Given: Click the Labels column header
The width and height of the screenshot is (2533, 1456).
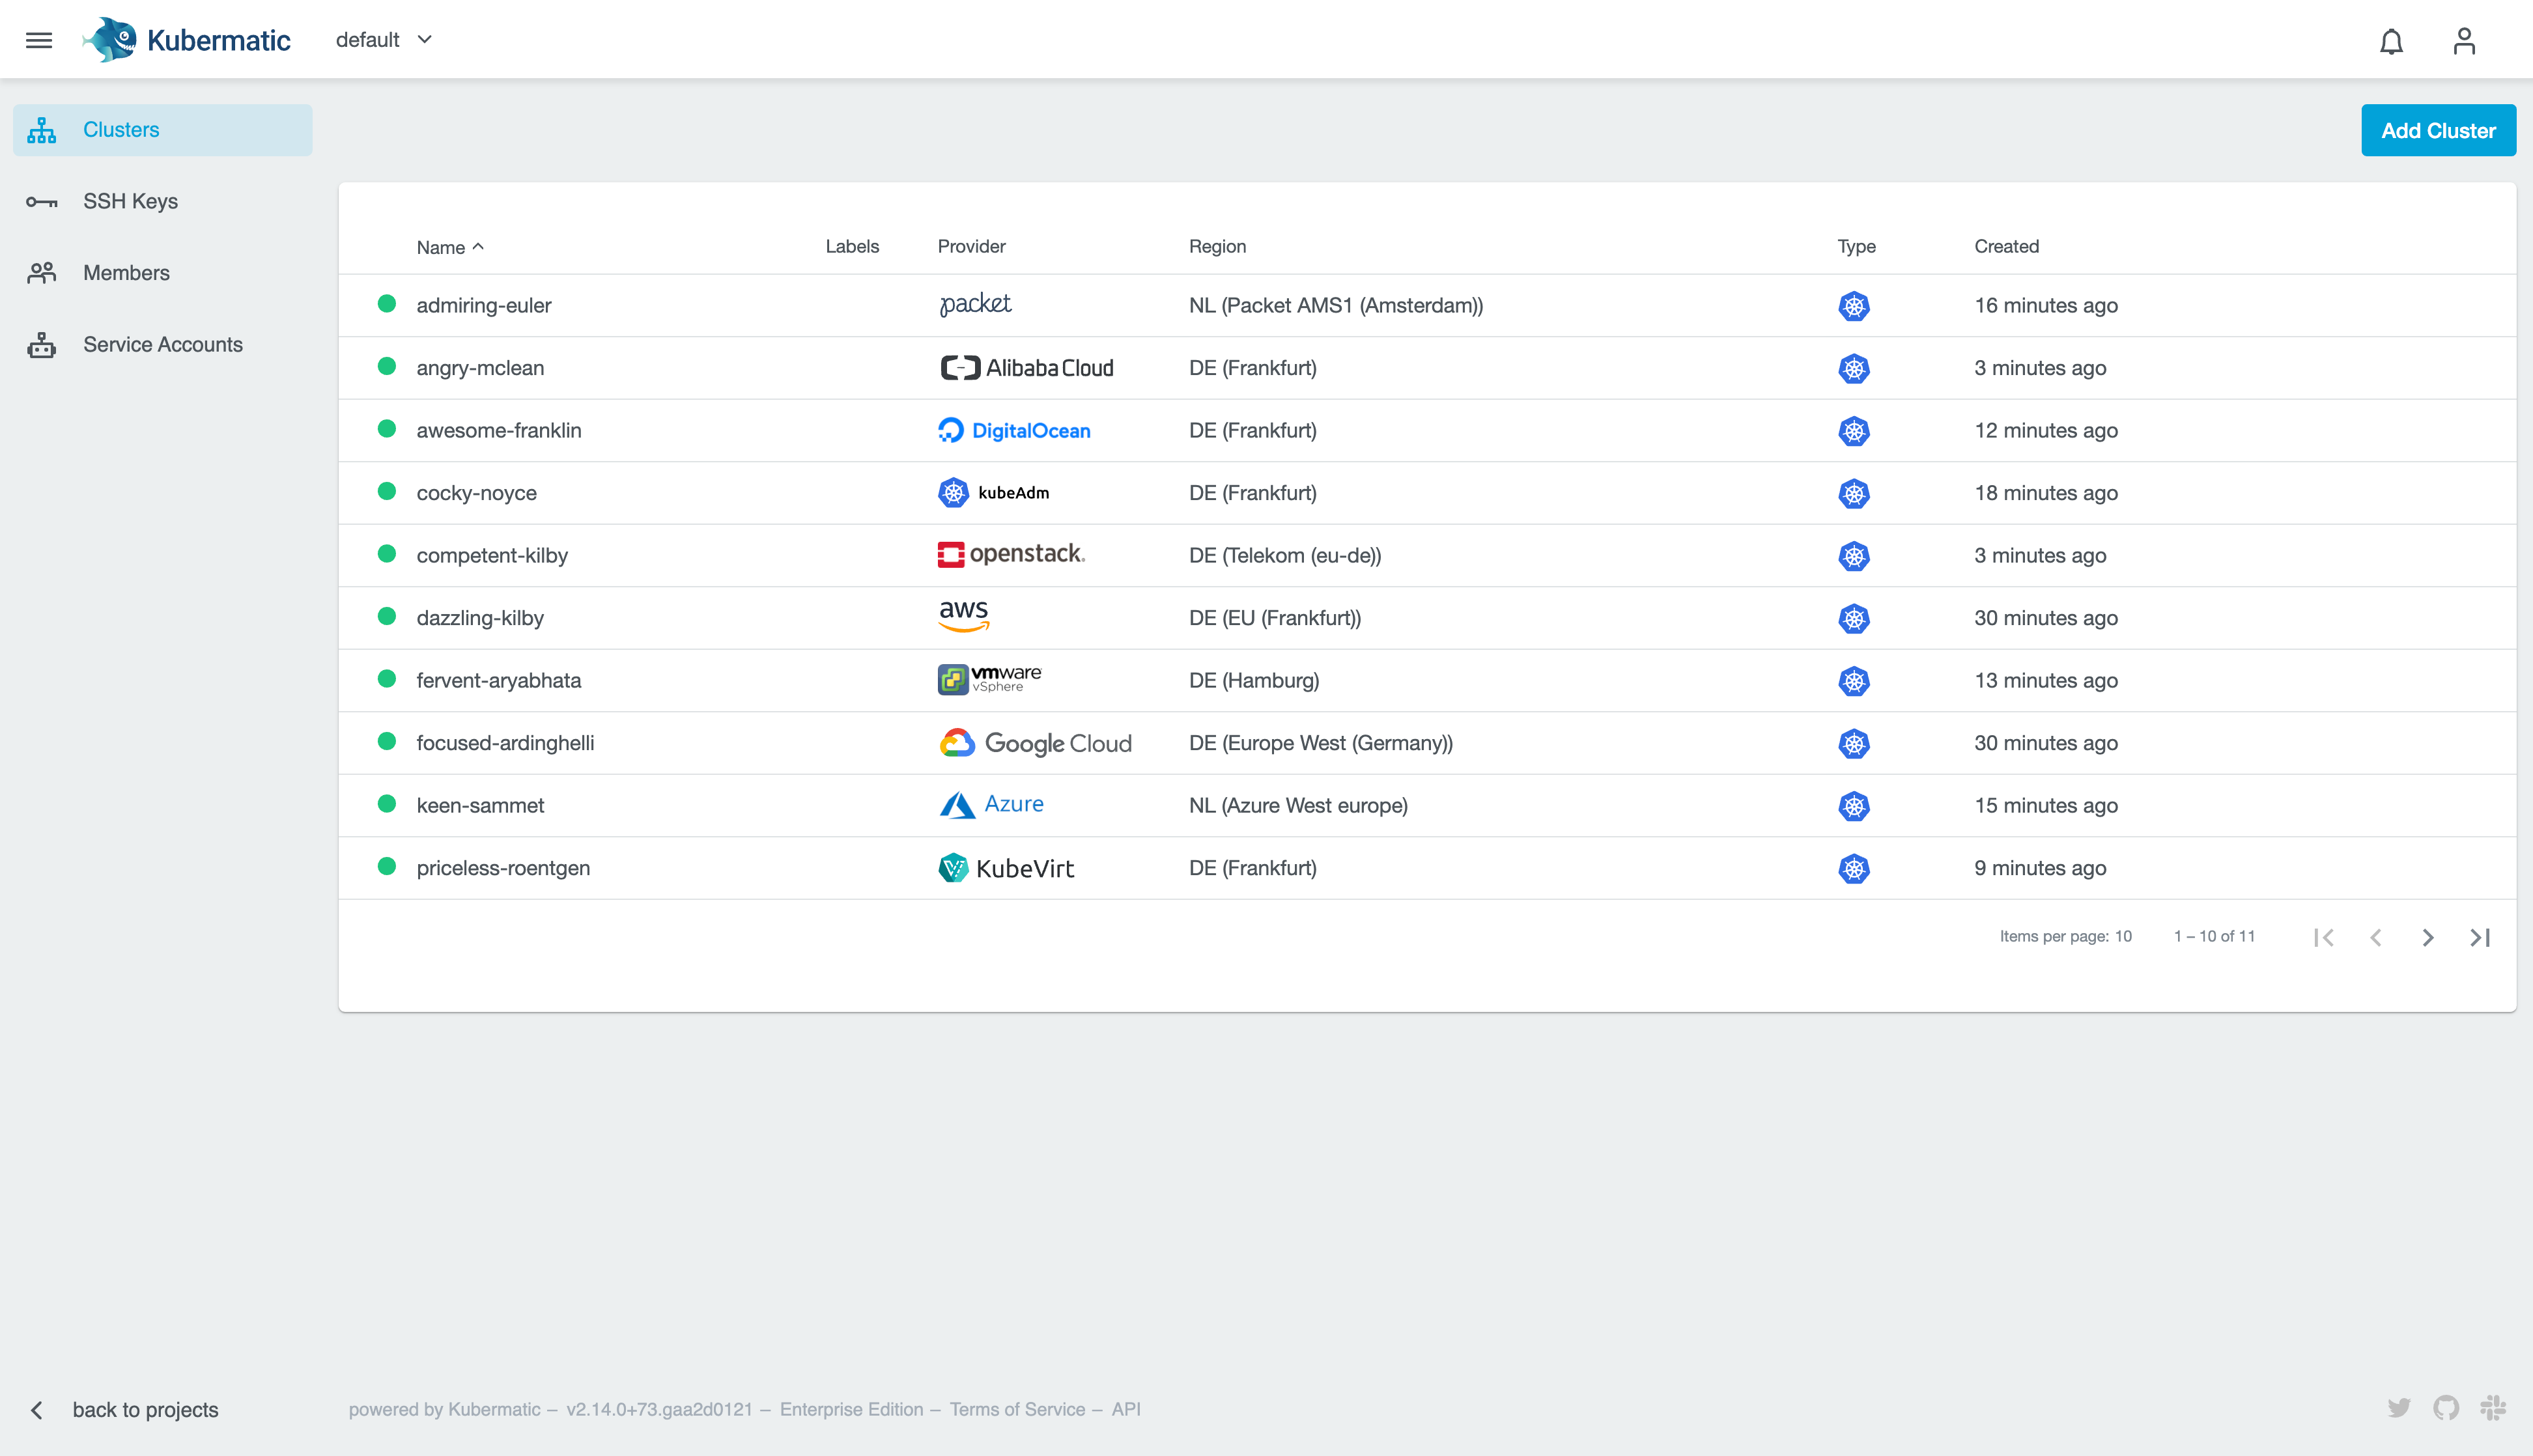Looking at the screenshot, I should click(x=852, y=246).
